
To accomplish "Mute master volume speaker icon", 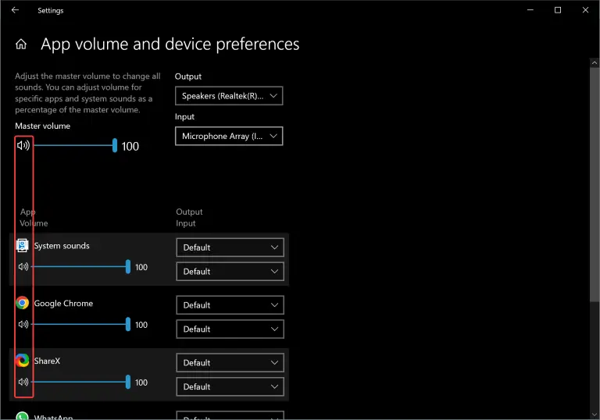I will 23,145.
